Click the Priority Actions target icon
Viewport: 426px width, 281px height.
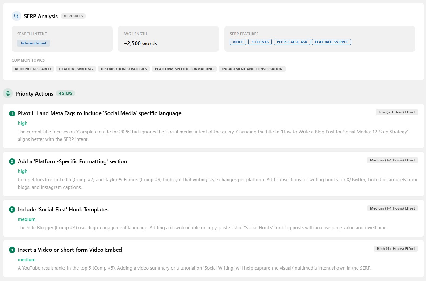coord(8,93)
